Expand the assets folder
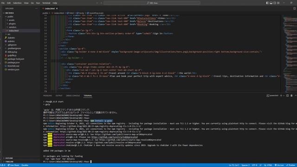This screenshot has width=297, height=167. [11, 20]
